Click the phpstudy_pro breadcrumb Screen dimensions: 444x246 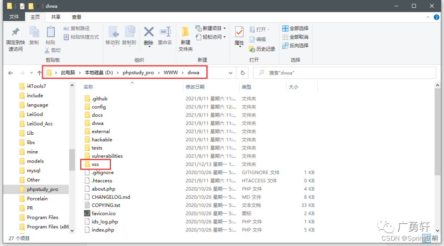[138, 73]
